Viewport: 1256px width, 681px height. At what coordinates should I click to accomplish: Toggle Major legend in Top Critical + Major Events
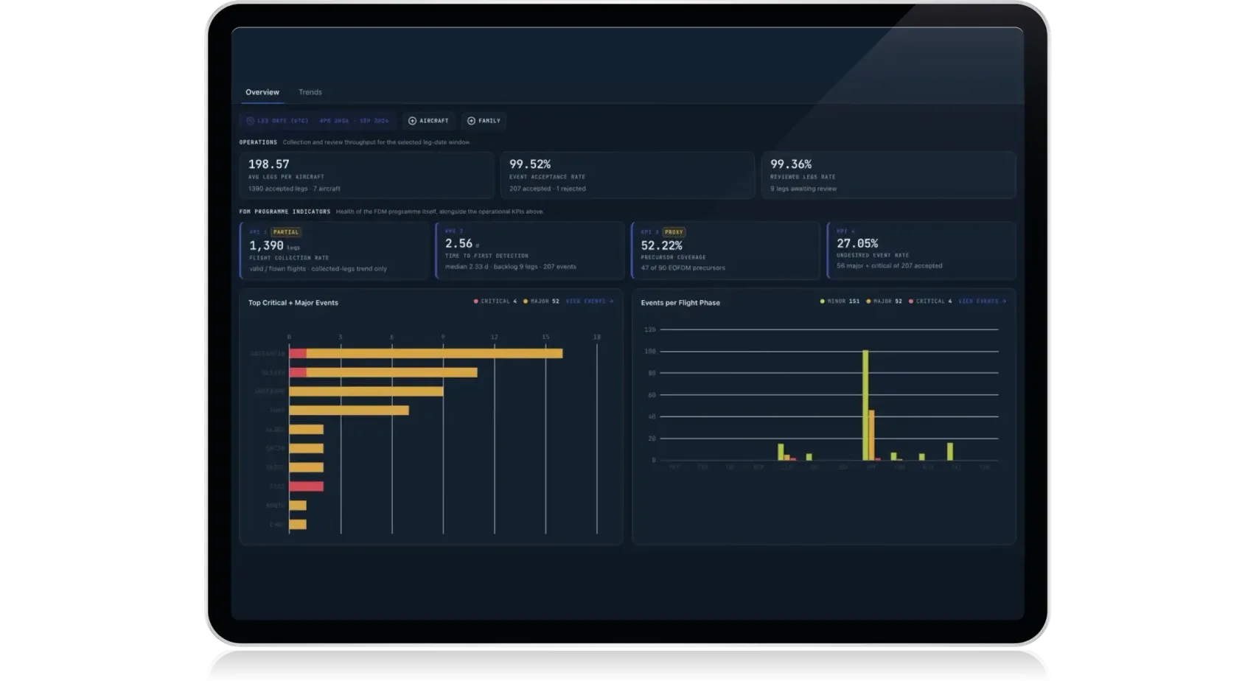tap(541, 301)
